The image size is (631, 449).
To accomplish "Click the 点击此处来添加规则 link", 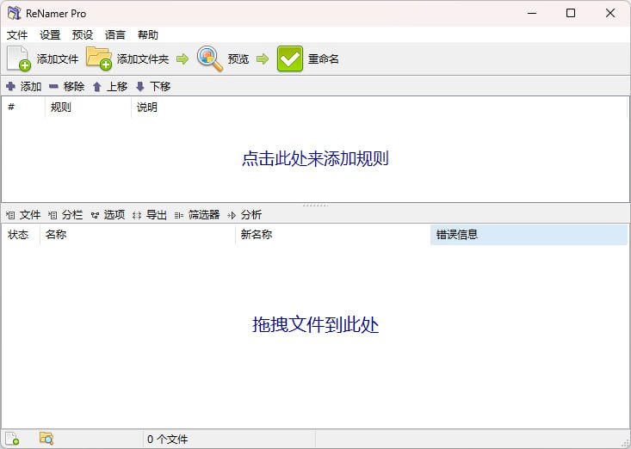I will (315, 159).
